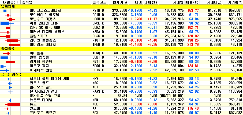Screen dimensions: 243x115
Task: Sort by 대비(%) column header
Action: pyautogui.click(x=151, y=2)
